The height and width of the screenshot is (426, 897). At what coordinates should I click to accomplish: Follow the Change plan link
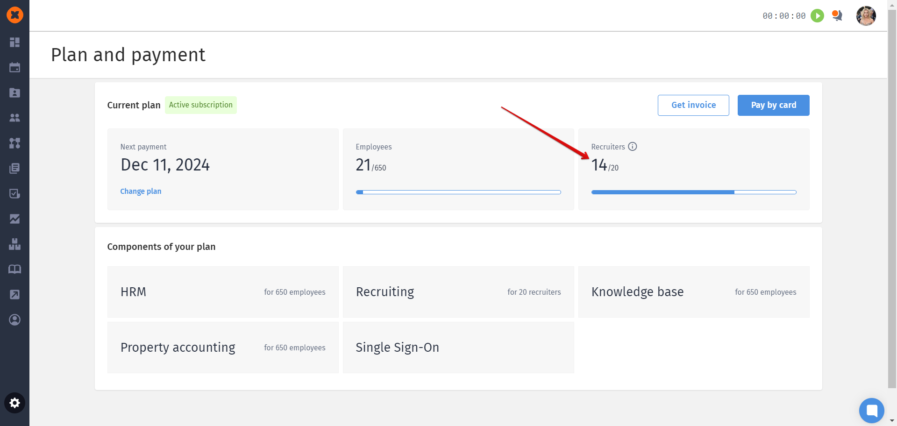(x=141, y=192)
